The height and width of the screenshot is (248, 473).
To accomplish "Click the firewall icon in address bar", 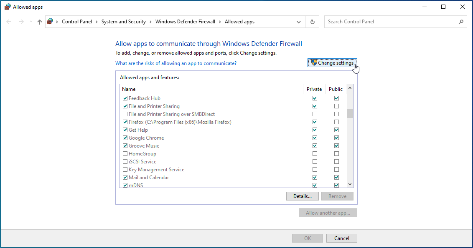I will (51, 22).
